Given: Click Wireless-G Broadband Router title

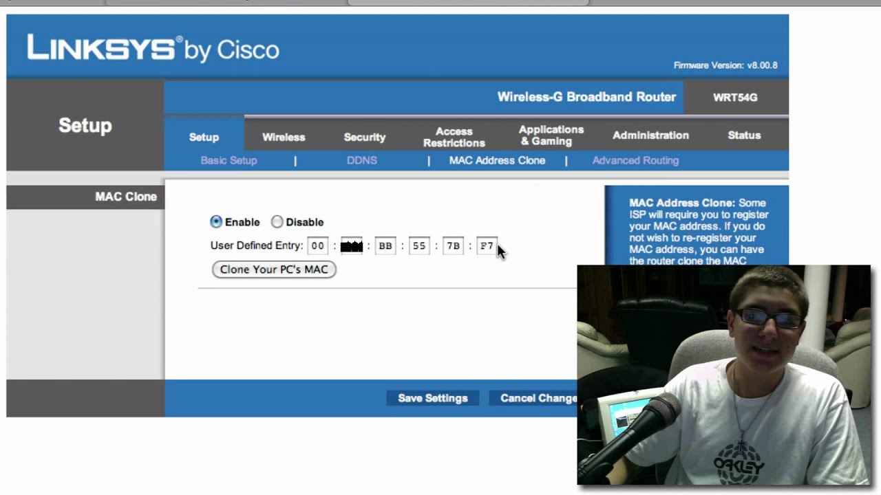Looking at the screenshot, I should point(586,97).
